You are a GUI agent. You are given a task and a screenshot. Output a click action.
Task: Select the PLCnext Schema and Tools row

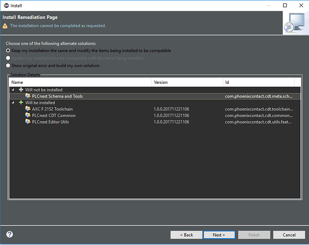tap(155, 96)
